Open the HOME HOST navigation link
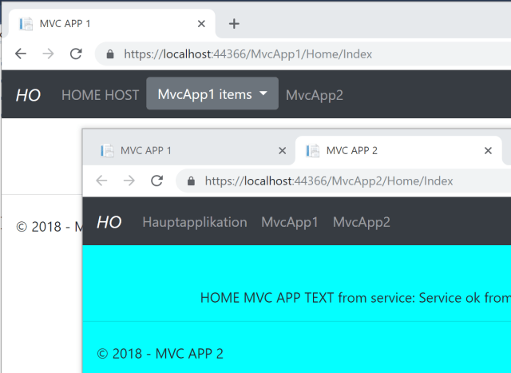The height and width of the screenshot is (373, 511). [x=101, y=95]
